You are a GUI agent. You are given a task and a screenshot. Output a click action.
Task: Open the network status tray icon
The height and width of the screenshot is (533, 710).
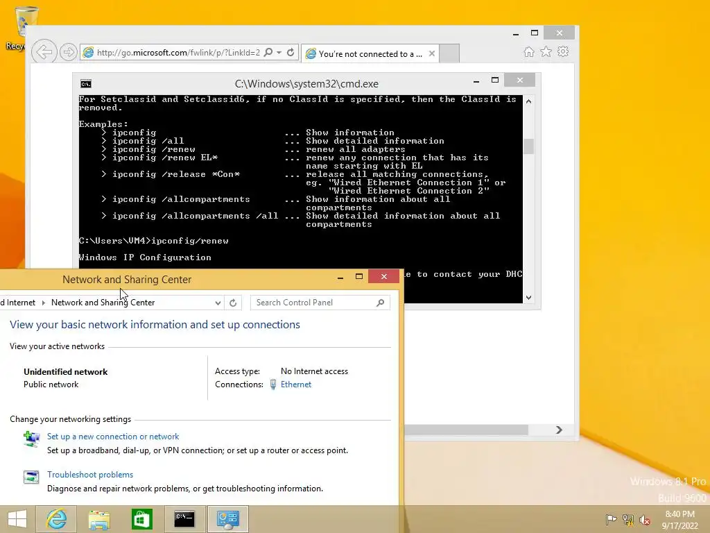(628, 520)
